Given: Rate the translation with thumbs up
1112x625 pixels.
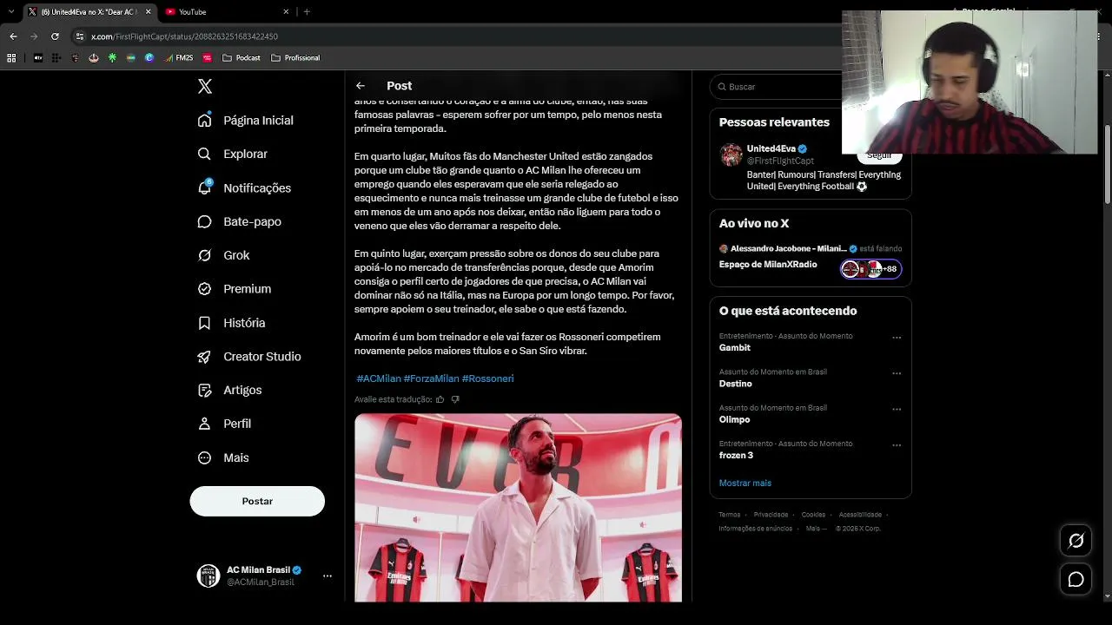Looking at the screenshot, I should click(440, 399).
